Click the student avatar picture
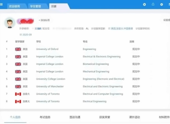The height and width of the screenshot is (124, 170). pyautogui.click(x=10, y=23)
